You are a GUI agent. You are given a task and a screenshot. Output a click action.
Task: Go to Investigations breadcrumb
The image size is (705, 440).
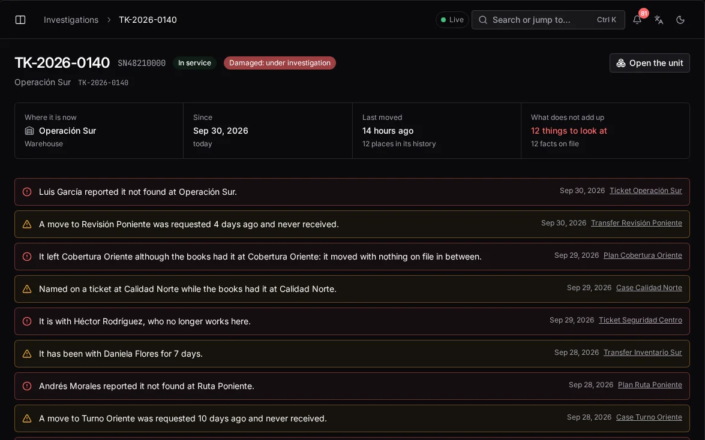pyautogui.click(x=71, y=20)
